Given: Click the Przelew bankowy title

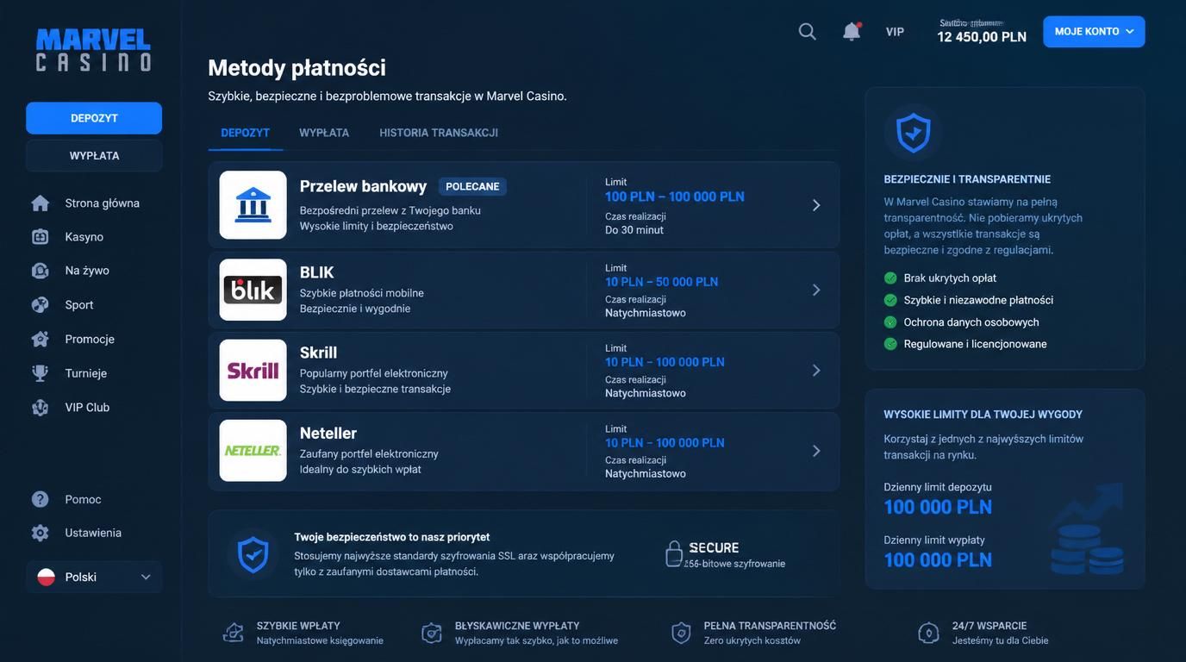Looking at the screenshot, I should coord(364,186).
